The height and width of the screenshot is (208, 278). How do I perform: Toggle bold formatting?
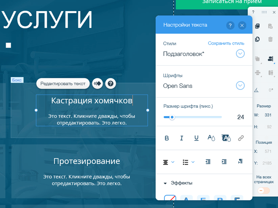pyautogui.click(x=167, y=138)
